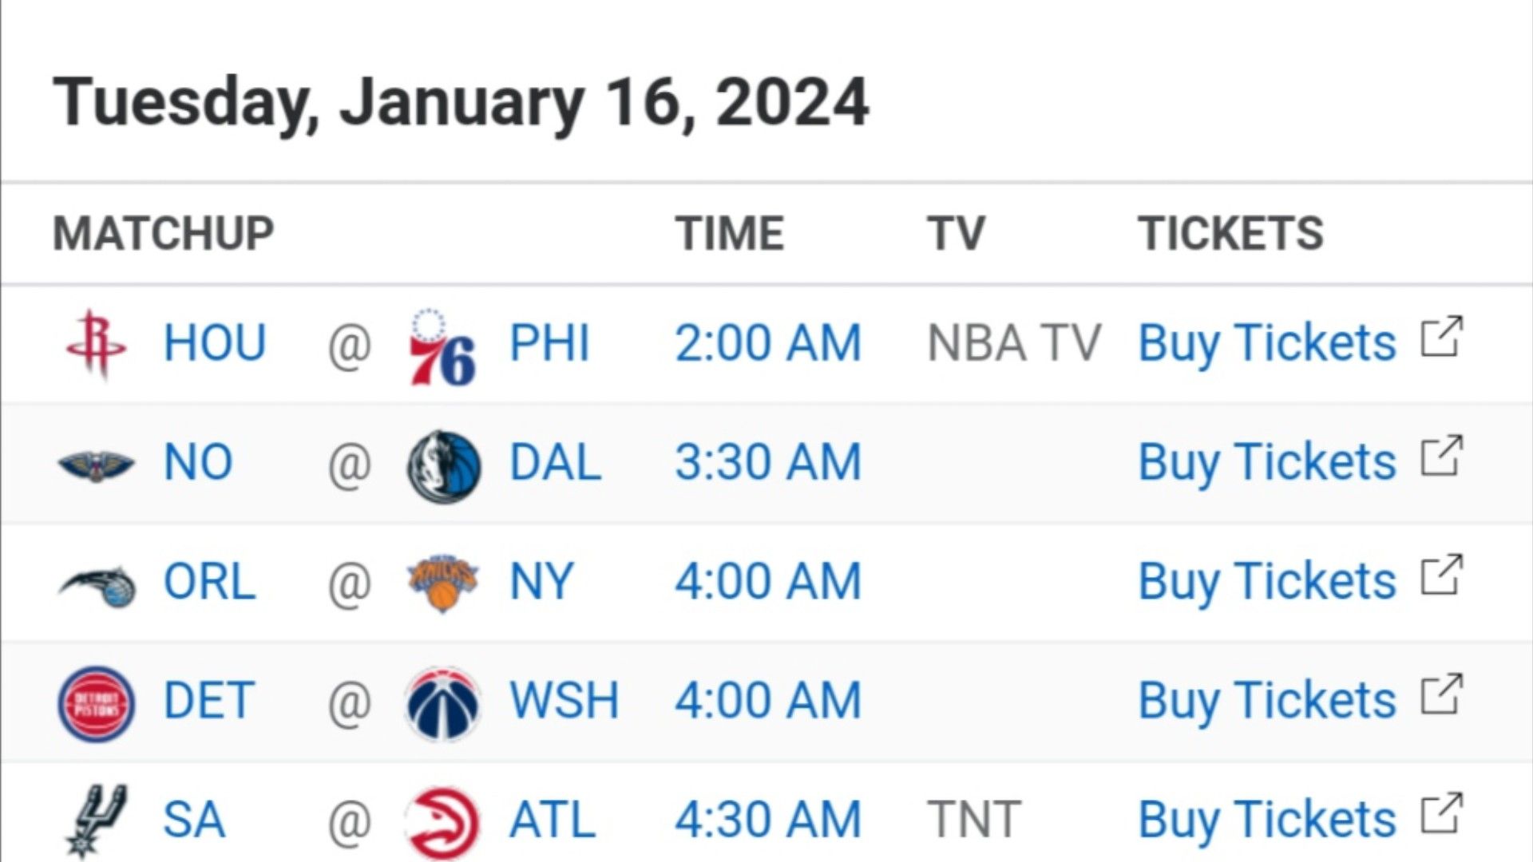This screenshot has width=1533, height=862.
Task: Open the WSH team link
Action: coord(564,701)
